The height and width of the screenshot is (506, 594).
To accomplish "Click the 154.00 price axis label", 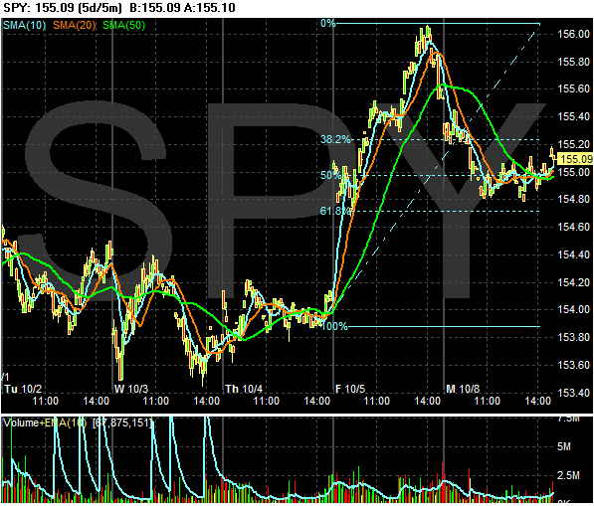I will (x=573, y=309).
